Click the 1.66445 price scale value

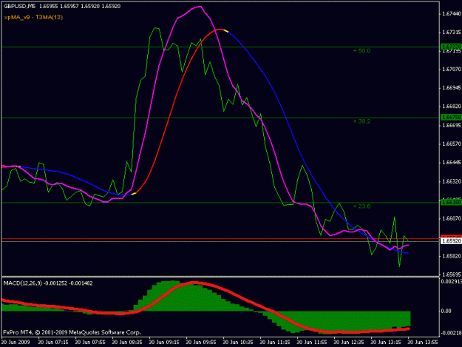tap(452, 163)
